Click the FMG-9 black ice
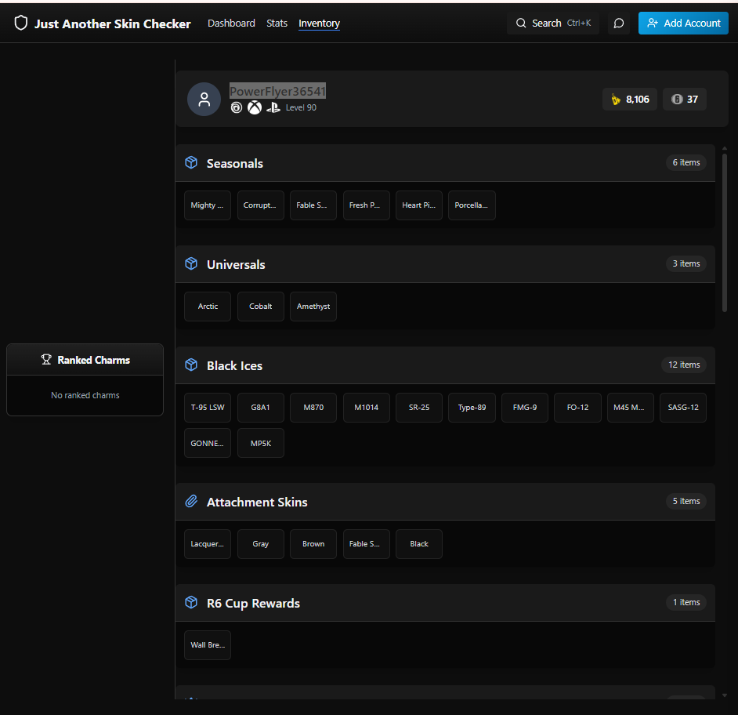 click(x=525, y=408)
